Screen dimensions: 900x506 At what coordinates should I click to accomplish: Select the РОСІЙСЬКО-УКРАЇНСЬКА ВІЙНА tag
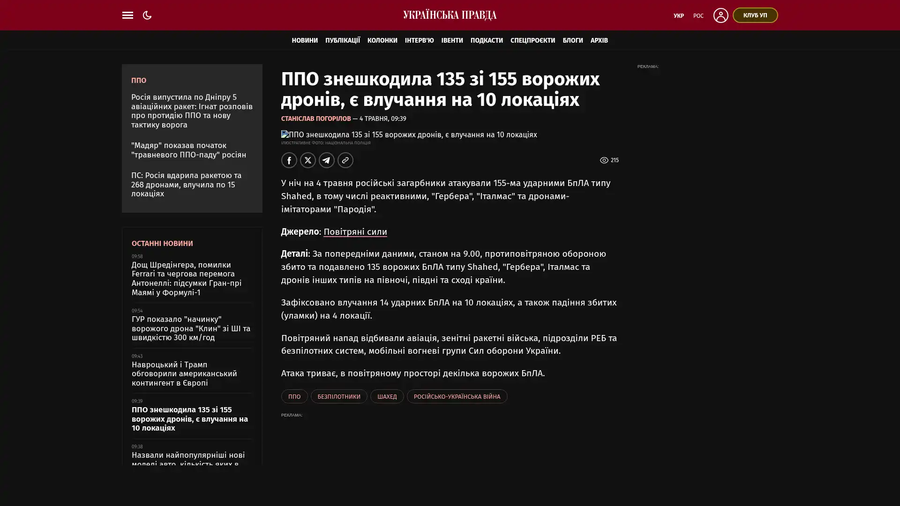coord(457,397)
